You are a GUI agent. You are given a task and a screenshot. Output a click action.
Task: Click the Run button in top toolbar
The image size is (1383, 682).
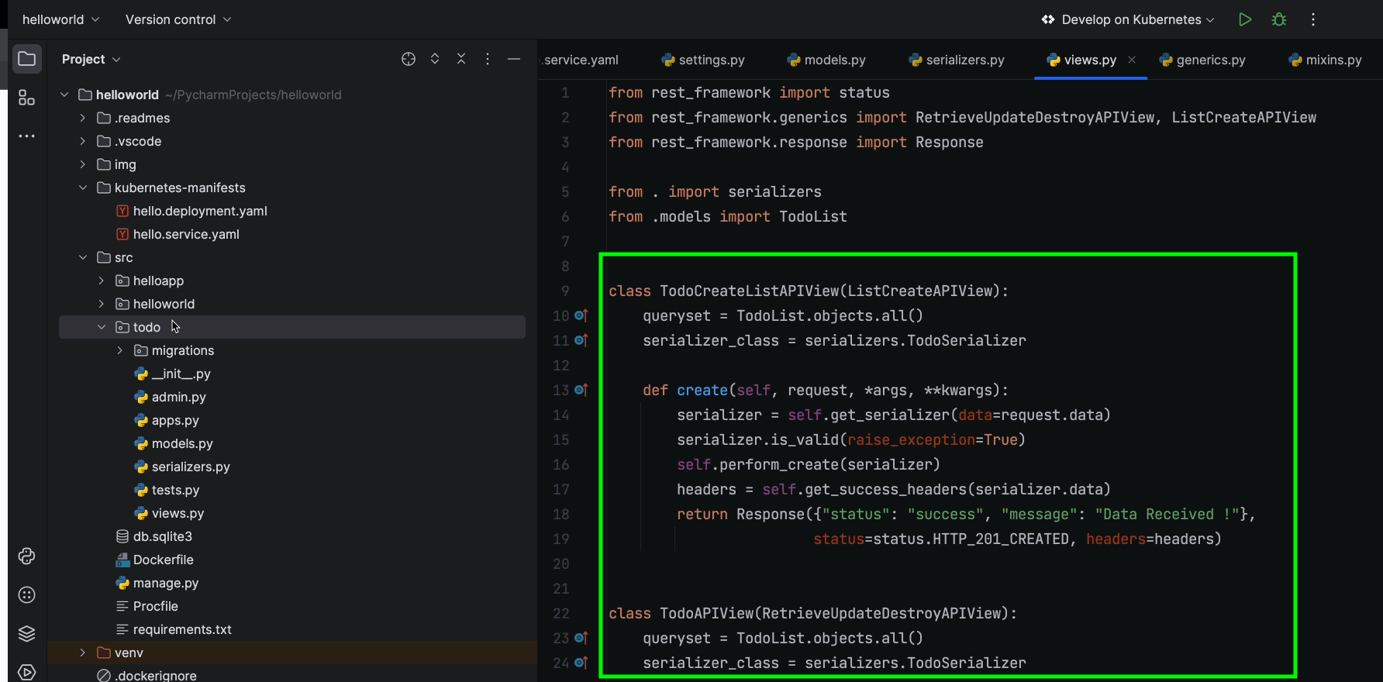(x=1244, y=19)
